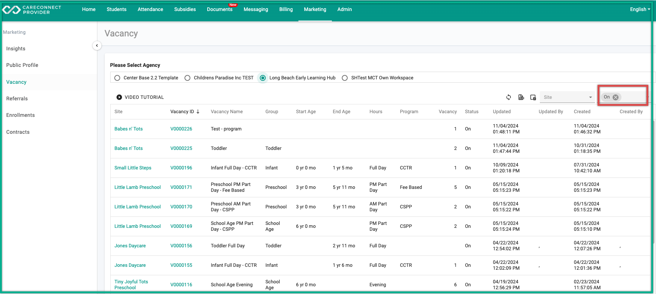Export vacancy list to XLSX icon

click(x=521, y=97)
